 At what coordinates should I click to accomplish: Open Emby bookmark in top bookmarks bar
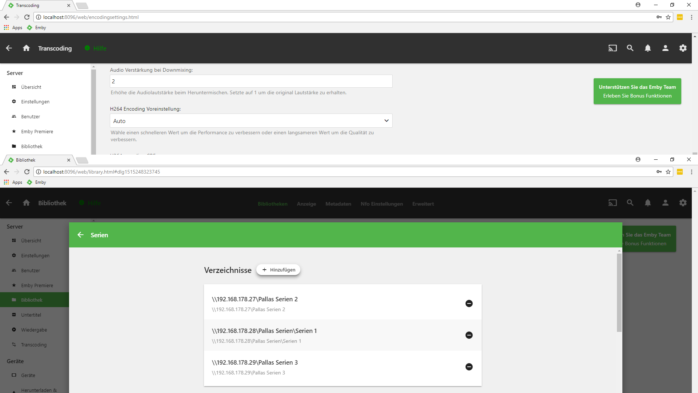(37, 28)
